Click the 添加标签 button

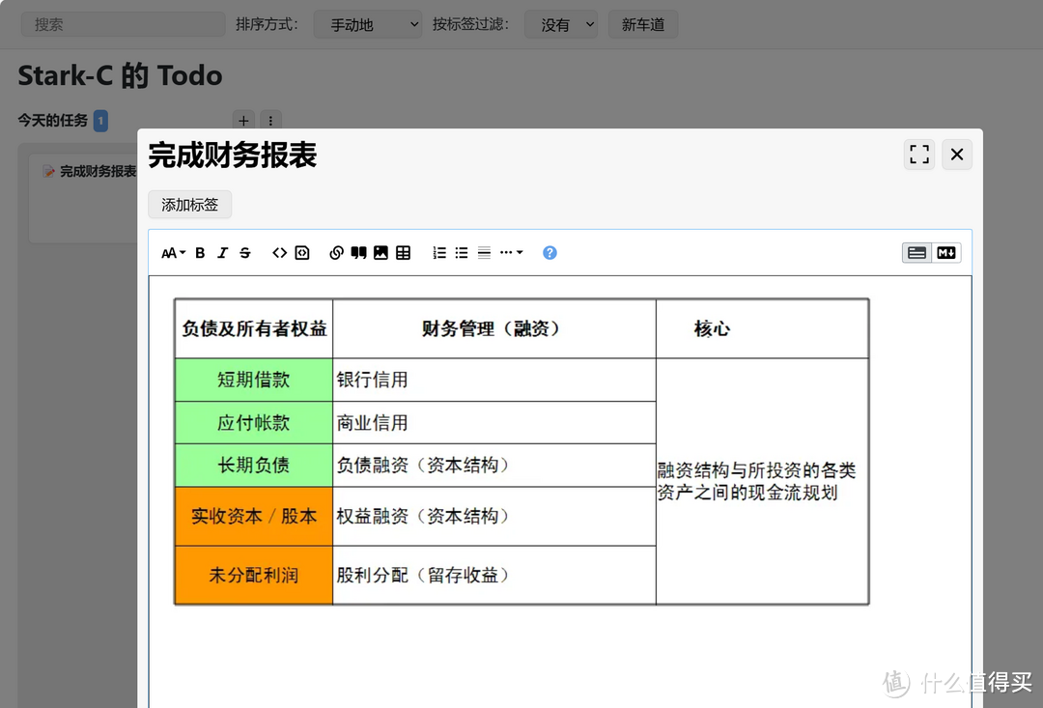click(x=190, y=205)
